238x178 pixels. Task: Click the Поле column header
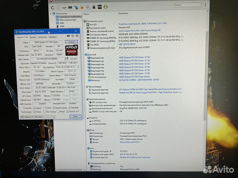coord(86,14)
